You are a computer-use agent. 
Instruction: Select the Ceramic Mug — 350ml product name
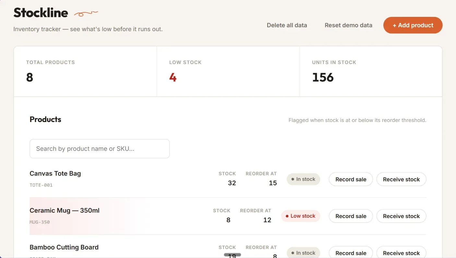click(65, 210)
